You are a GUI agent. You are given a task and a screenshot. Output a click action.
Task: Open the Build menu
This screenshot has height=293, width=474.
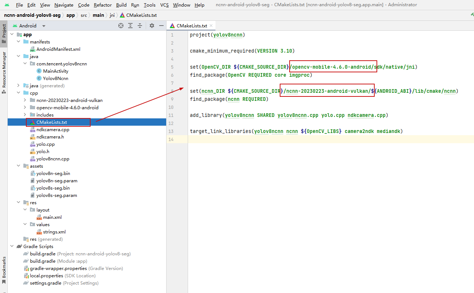(x=121, y=5)
